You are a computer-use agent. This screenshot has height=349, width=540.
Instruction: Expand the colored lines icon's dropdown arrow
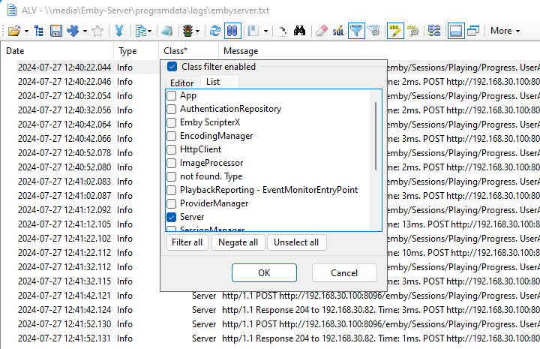click(150, 32)
